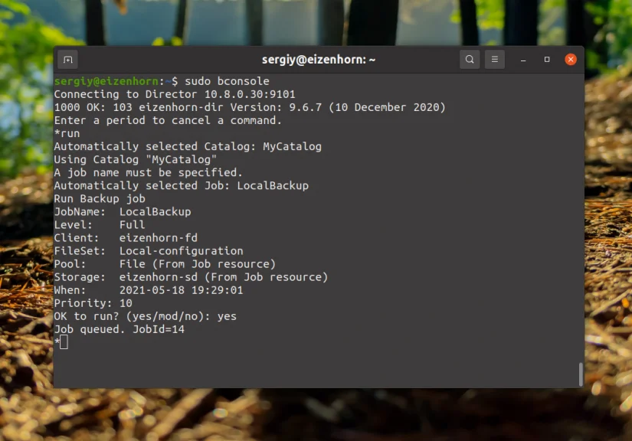Click the magnifier icon in the header bar
This screenshot has height=441, width=632.
[470, 59]
